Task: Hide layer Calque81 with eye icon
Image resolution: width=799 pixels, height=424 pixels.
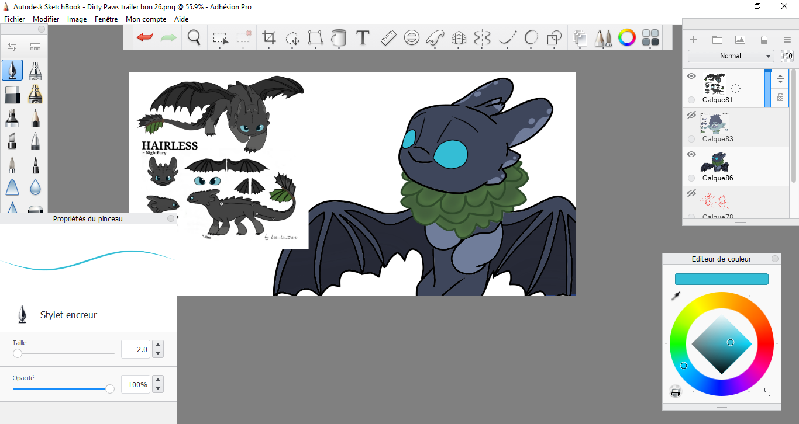Action: tap(691, 76)
